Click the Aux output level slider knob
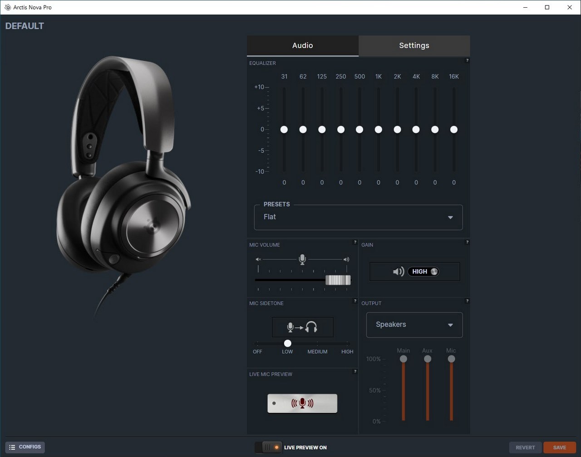581x457 pixels. (427, 359)
